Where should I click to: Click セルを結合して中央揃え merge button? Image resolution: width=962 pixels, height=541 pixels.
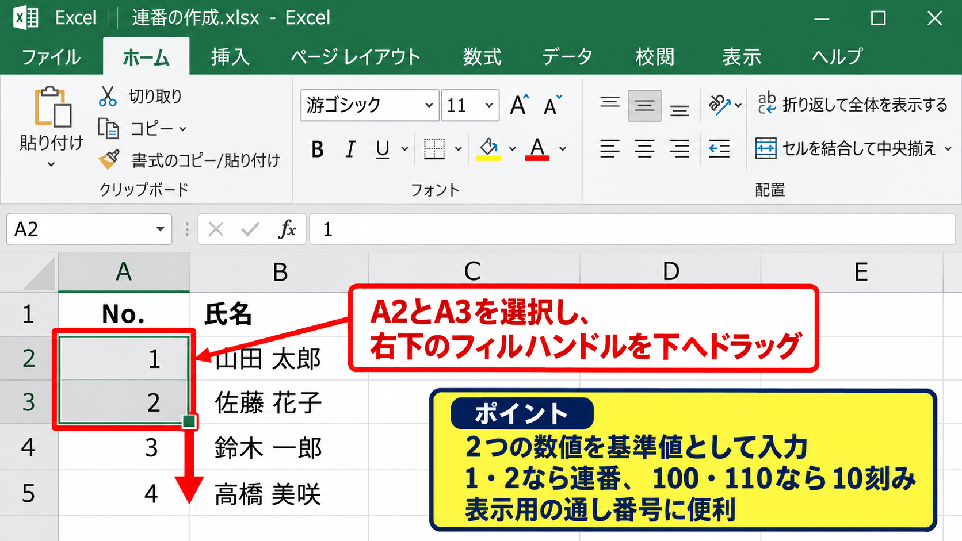(845, 148)
